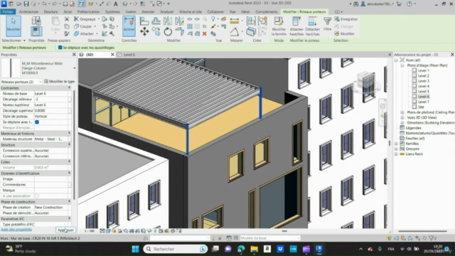Click the Mirror pick axis tool

coord(168,21)
